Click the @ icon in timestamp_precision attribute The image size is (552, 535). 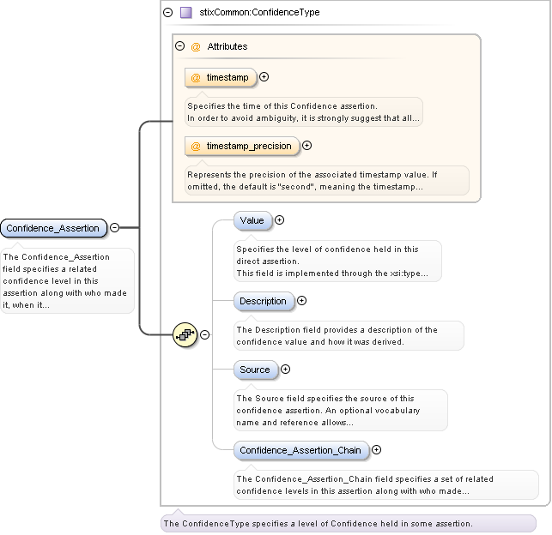click(x=196, y=146)
